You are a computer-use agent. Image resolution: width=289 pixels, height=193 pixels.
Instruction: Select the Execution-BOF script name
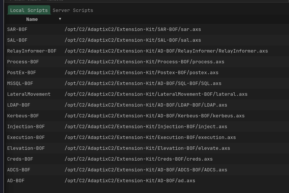[26, 137]
